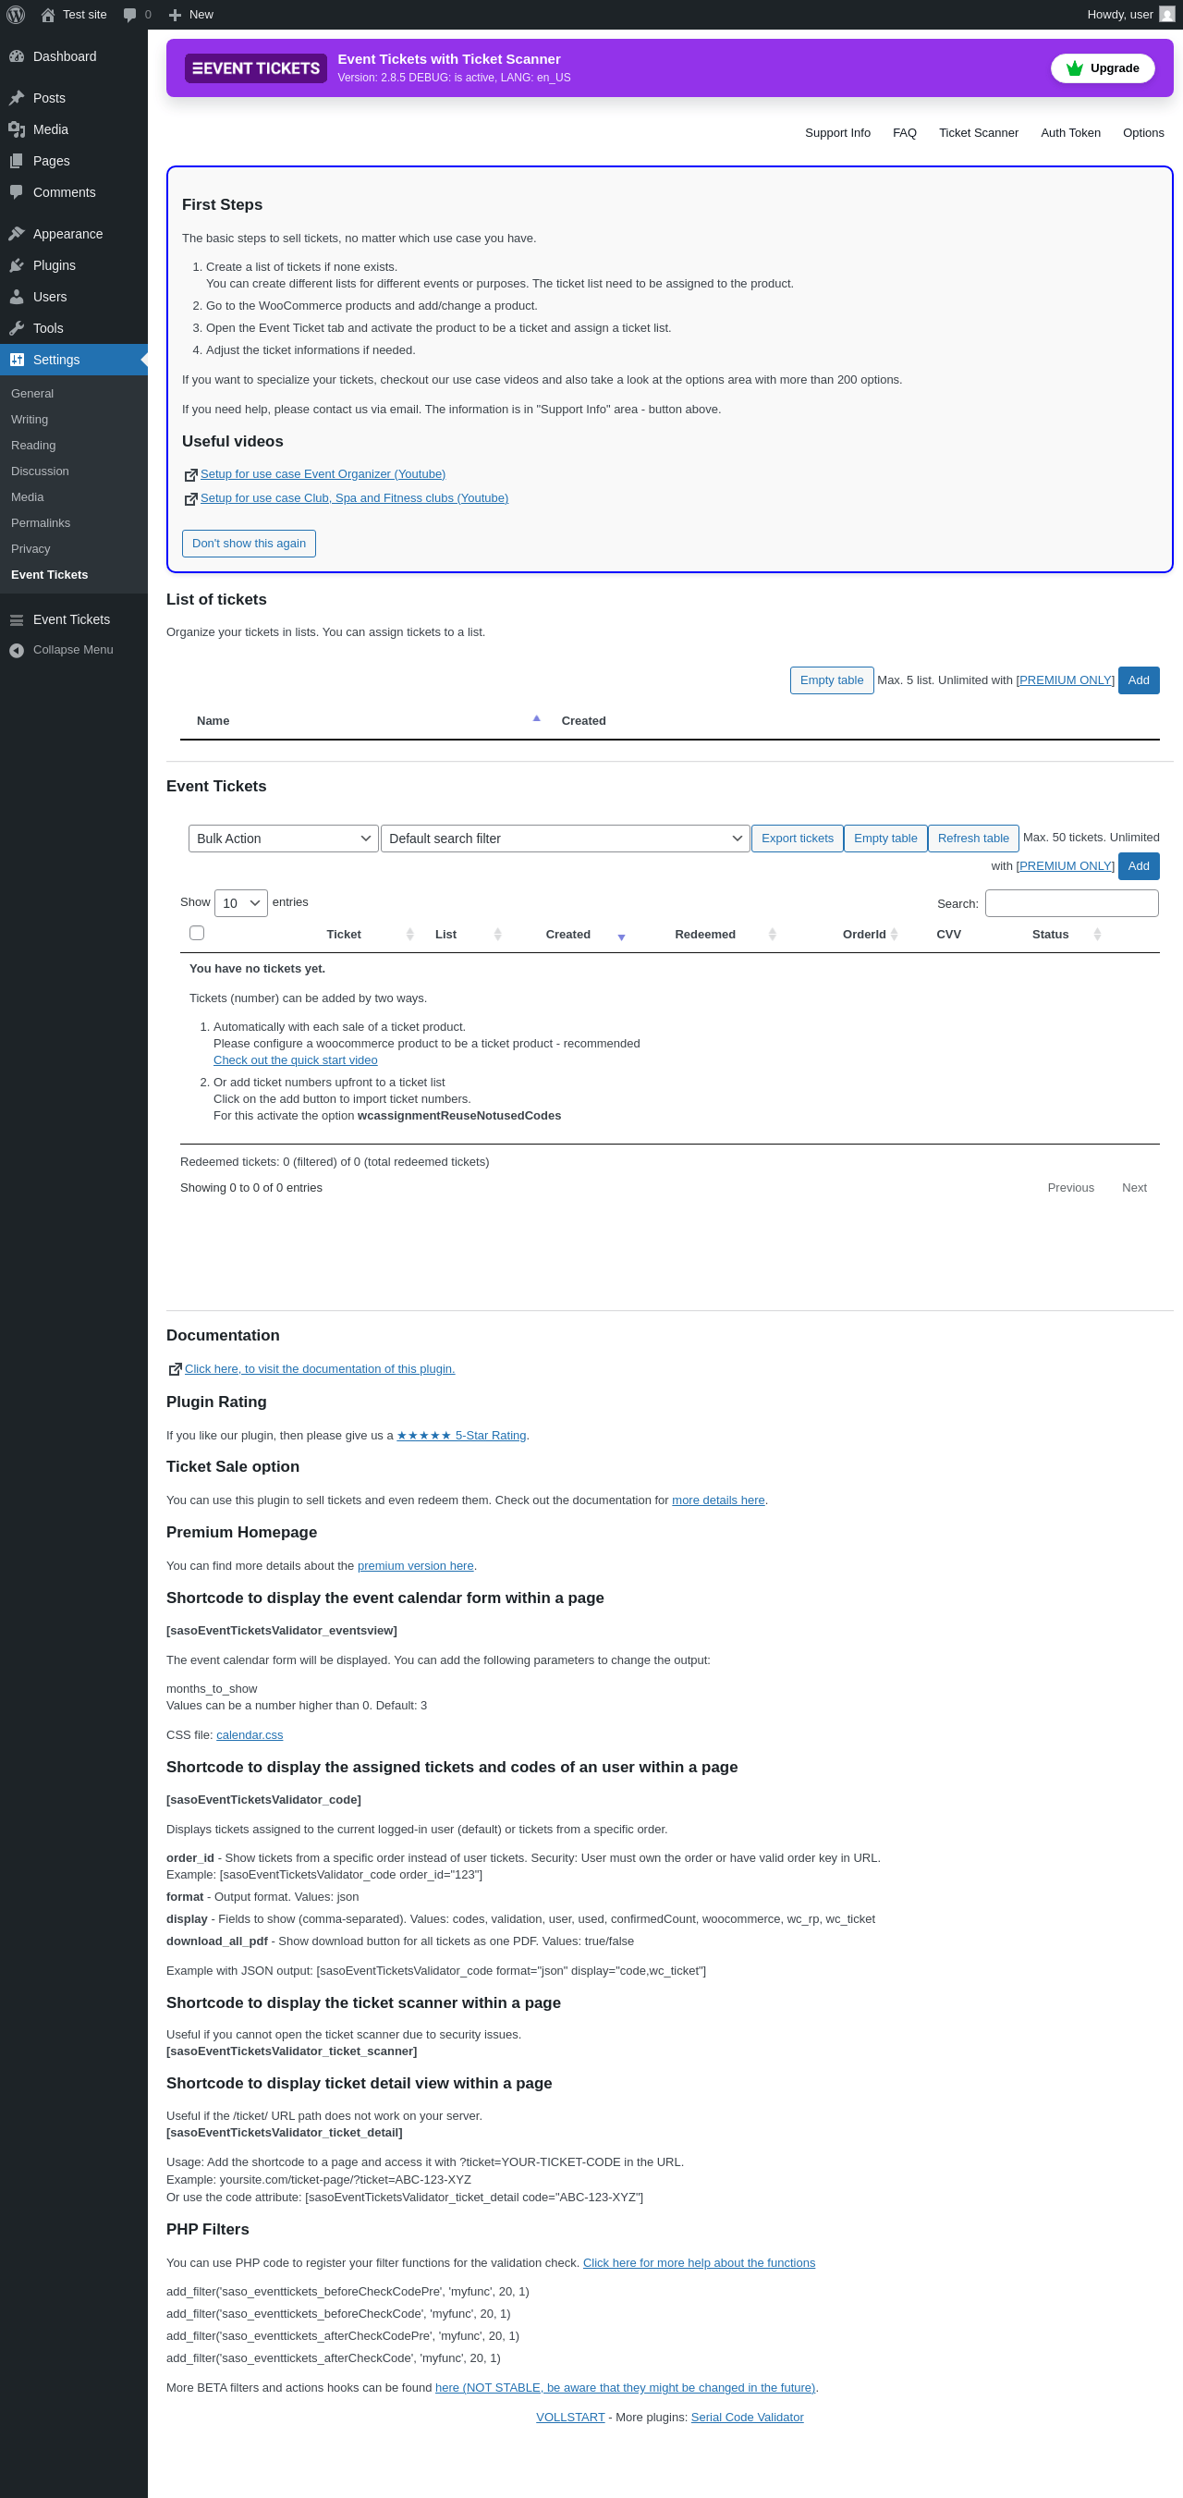
Task: Open the comments bubble icon in admin bar
Action: click(x=130, y=15)
